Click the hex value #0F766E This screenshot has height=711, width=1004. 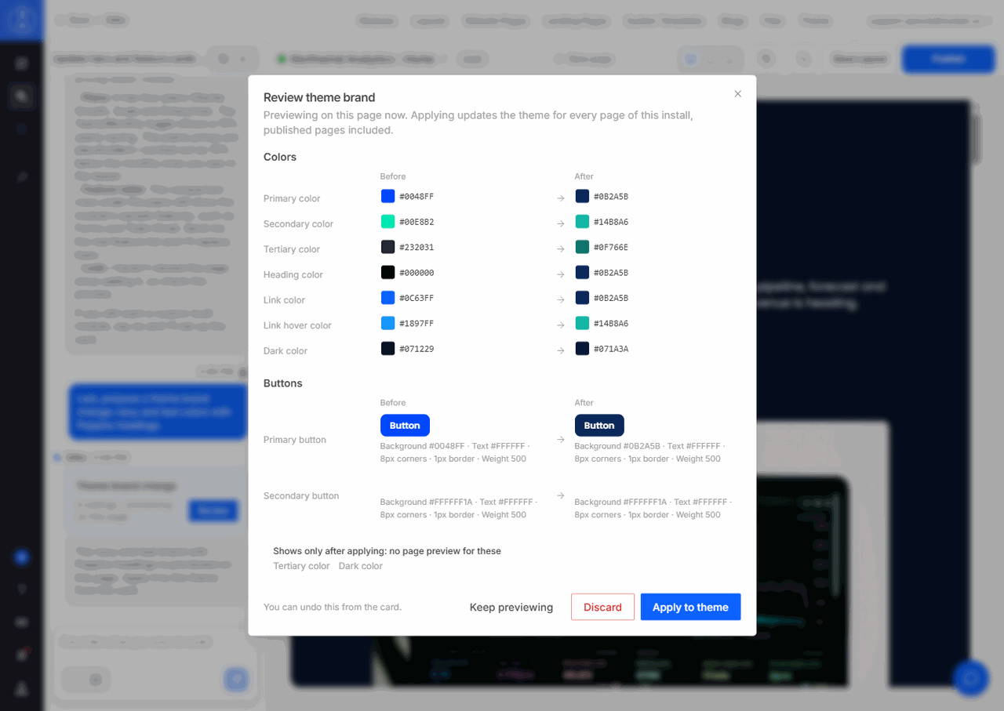611,247
